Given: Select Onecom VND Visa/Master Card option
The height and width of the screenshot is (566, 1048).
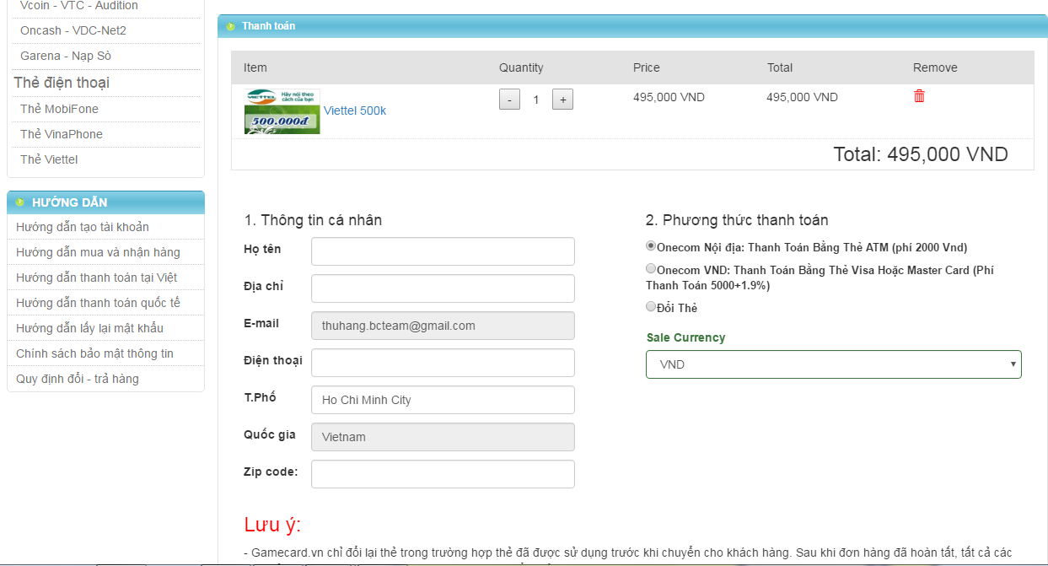Looking at the screenshot, I should [651, 268].
